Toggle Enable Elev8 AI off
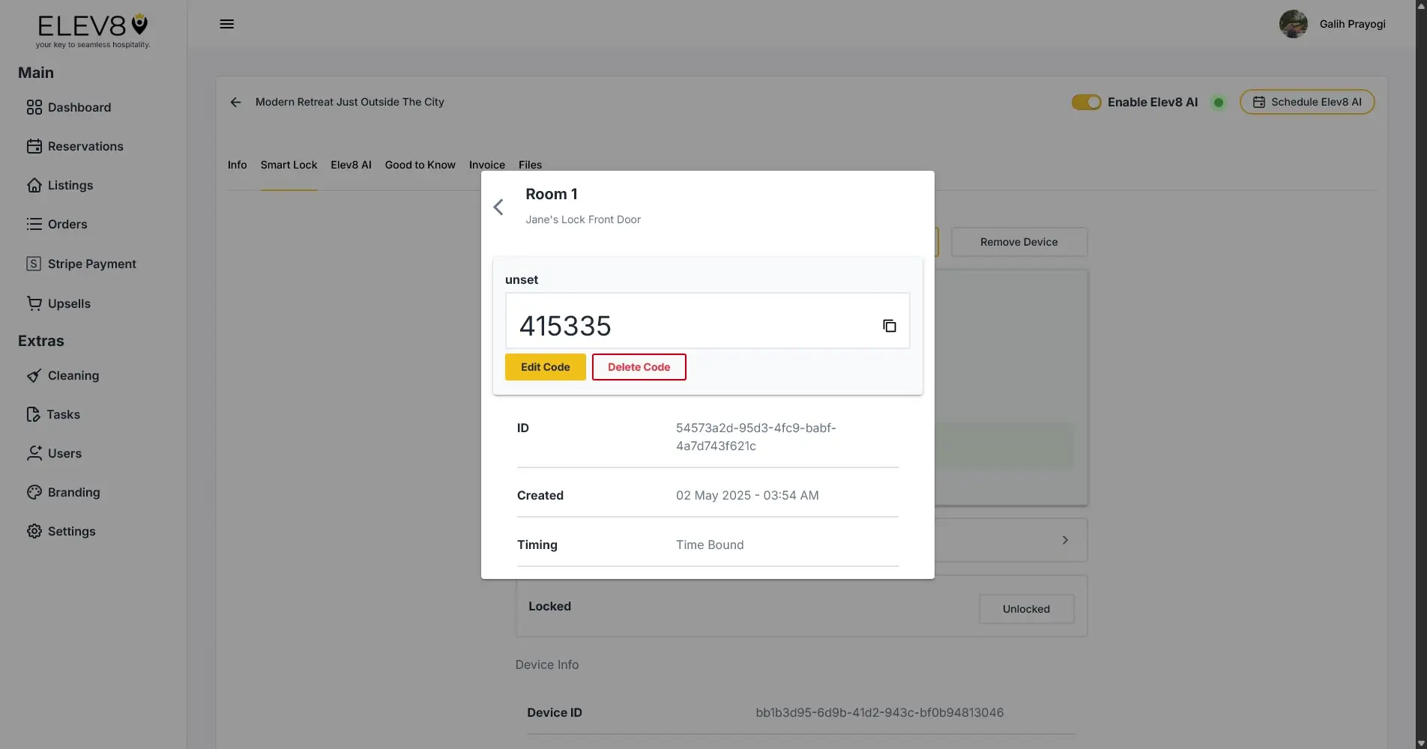This screenshot has height=749, width=1427. point(1086,102)
